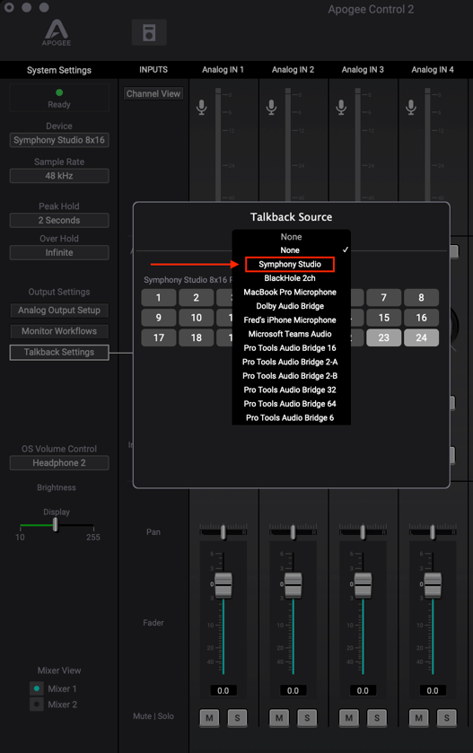This screenshot has width=473, height=753.
Task: Mute Analog IN 2 channel
Action: [x=279, y=718]
